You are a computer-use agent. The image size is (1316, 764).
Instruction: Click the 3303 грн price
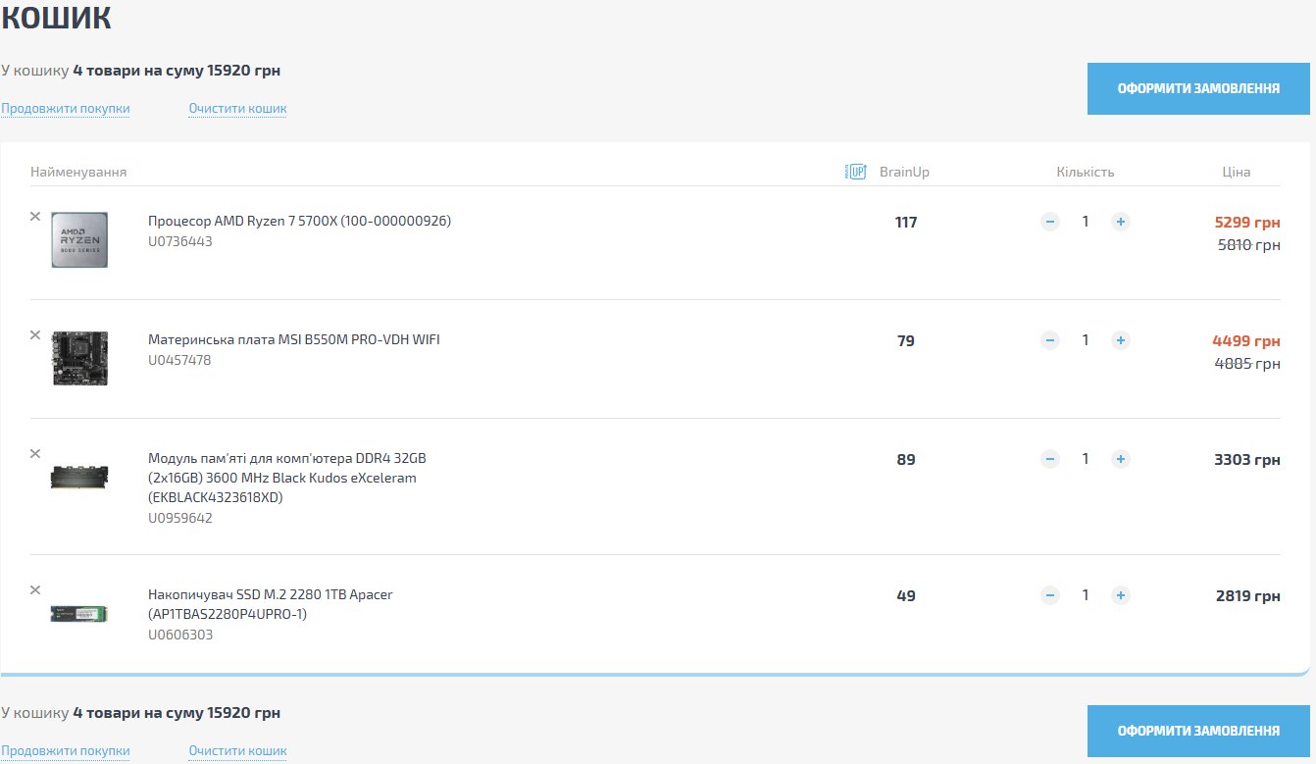pos(1247,459)
